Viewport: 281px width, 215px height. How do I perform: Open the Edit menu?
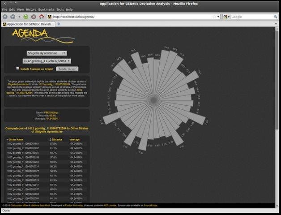pos(12,10)
